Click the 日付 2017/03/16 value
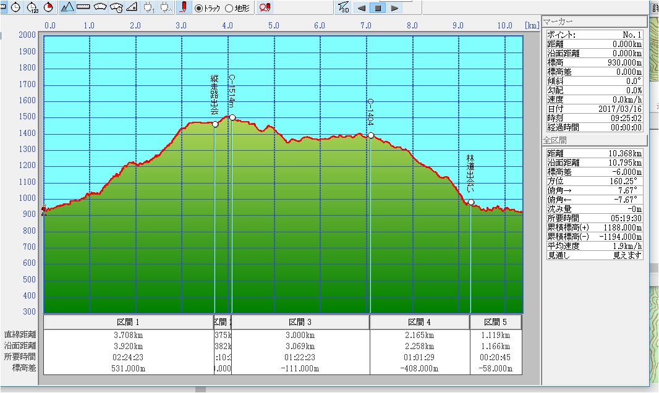The height and width of the screenshot is (393, 659). tap(620, 109)
